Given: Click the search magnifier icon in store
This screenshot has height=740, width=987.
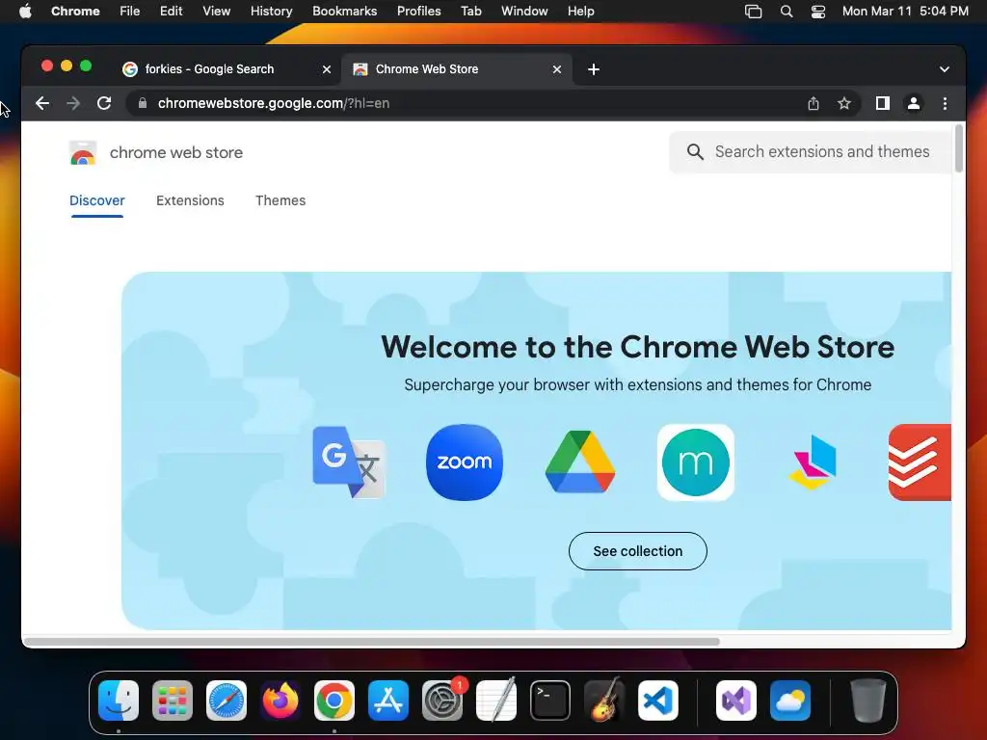Looking at the screenshot, I should (x=695, y=151).
